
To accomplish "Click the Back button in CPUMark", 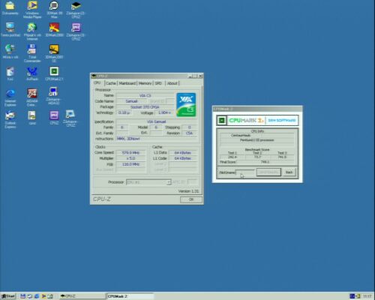I will (x=289, y=172).
